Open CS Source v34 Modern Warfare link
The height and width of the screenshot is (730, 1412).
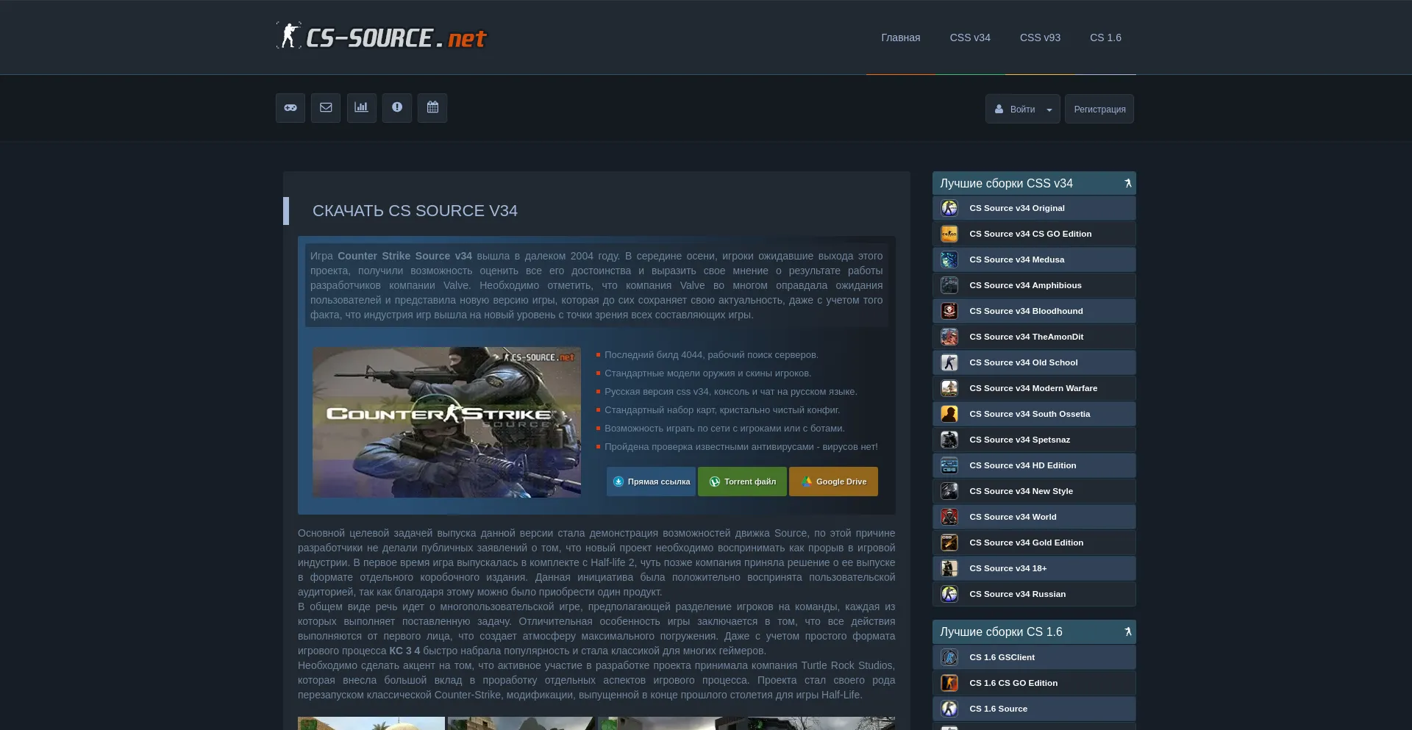coord(1033,388)
